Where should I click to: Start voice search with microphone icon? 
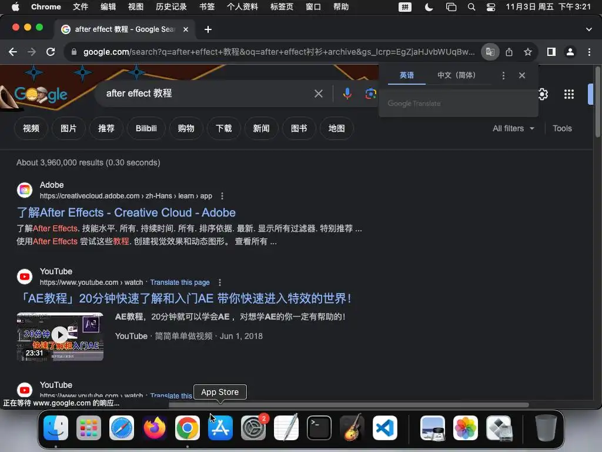[x=347, y=94]
